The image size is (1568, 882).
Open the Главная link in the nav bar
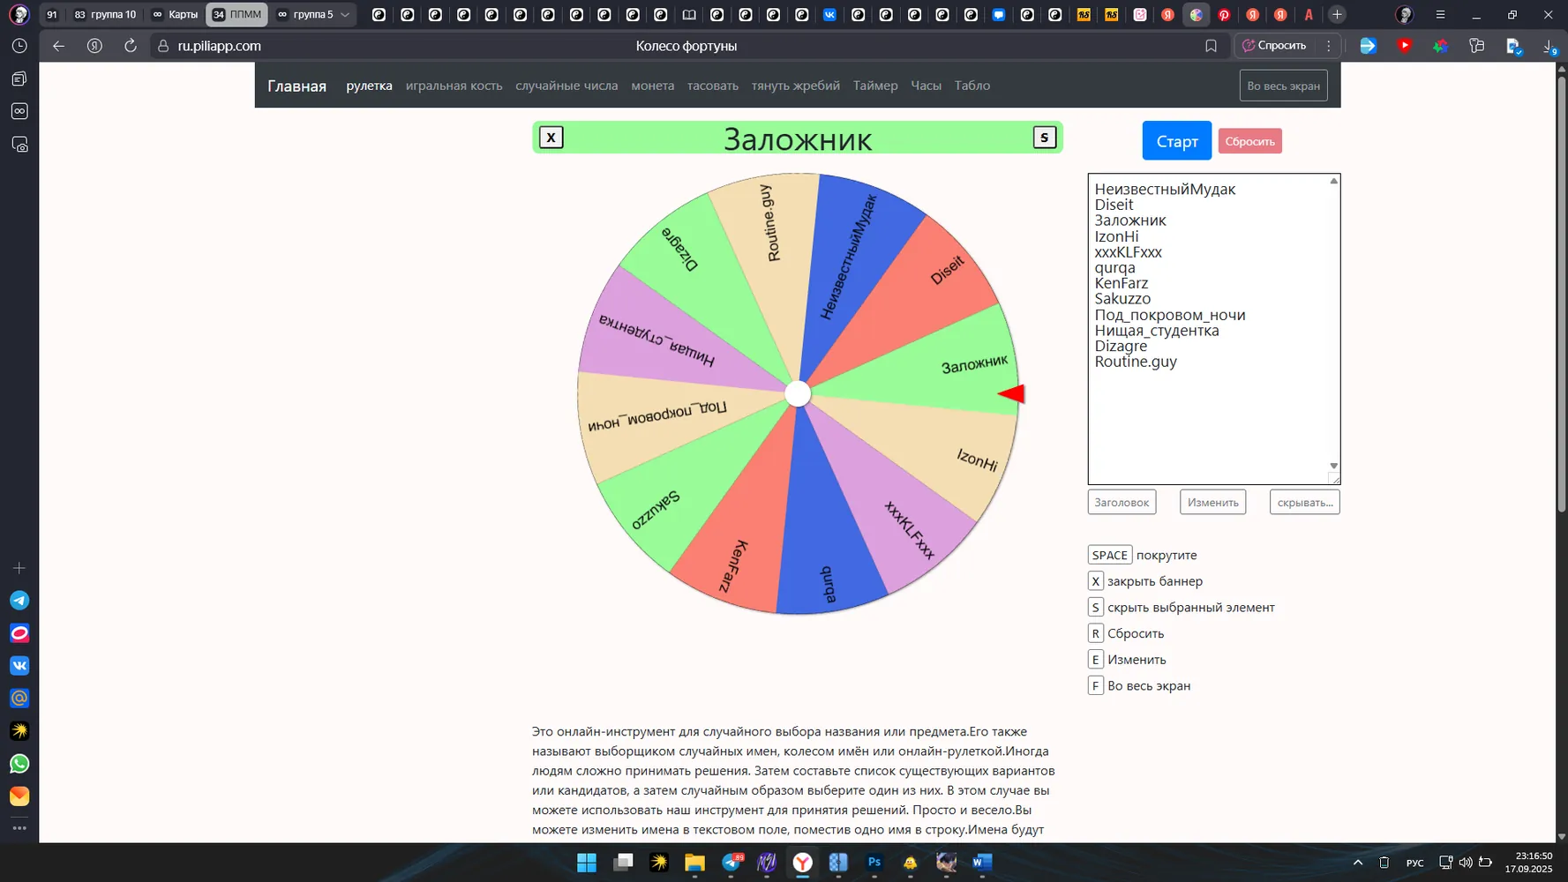[x=296, y=86]
